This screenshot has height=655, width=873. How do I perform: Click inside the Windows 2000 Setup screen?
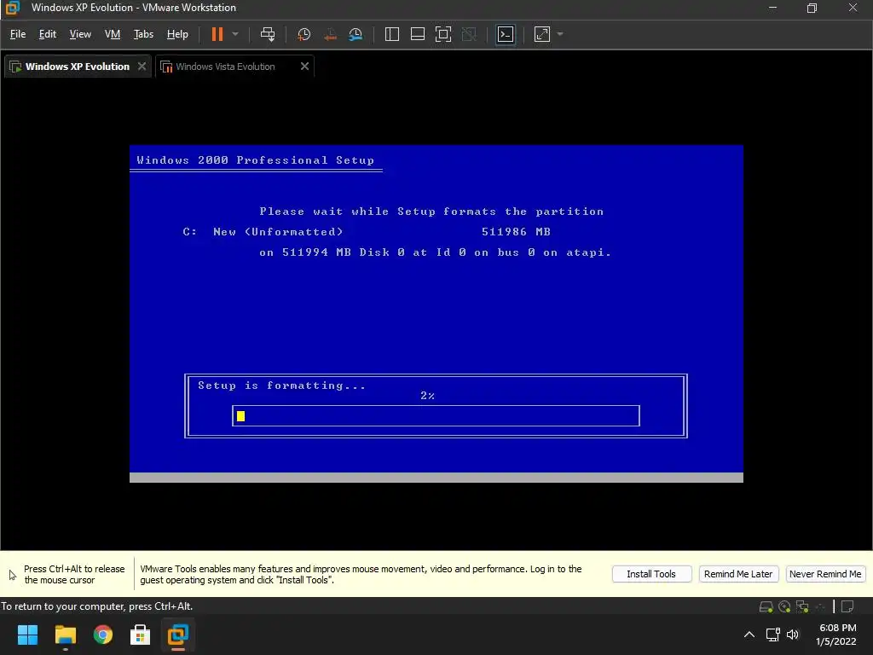(x=436, y=314)
